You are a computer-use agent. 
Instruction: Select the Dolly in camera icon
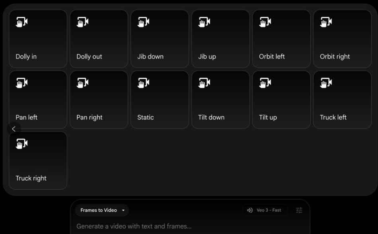(22, 22)
